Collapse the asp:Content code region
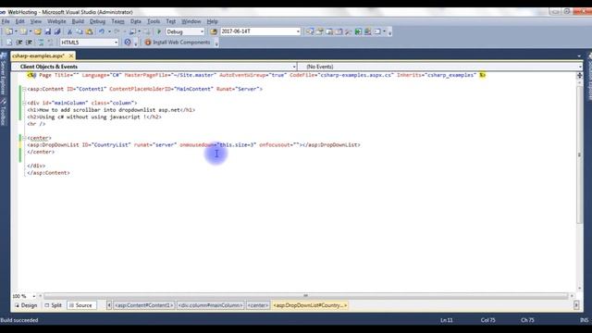This screenshot has height=333, width=592. pos(24,89)
